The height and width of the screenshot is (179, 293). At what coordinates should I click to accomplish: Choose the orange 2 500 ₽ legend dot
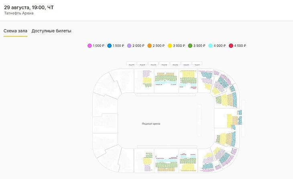[x=150, y=46]
